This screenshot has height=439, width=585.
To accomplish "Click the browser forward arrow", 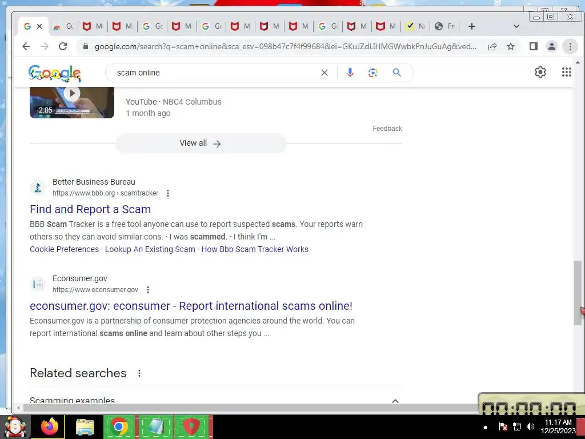I will [x=45, y=46].
